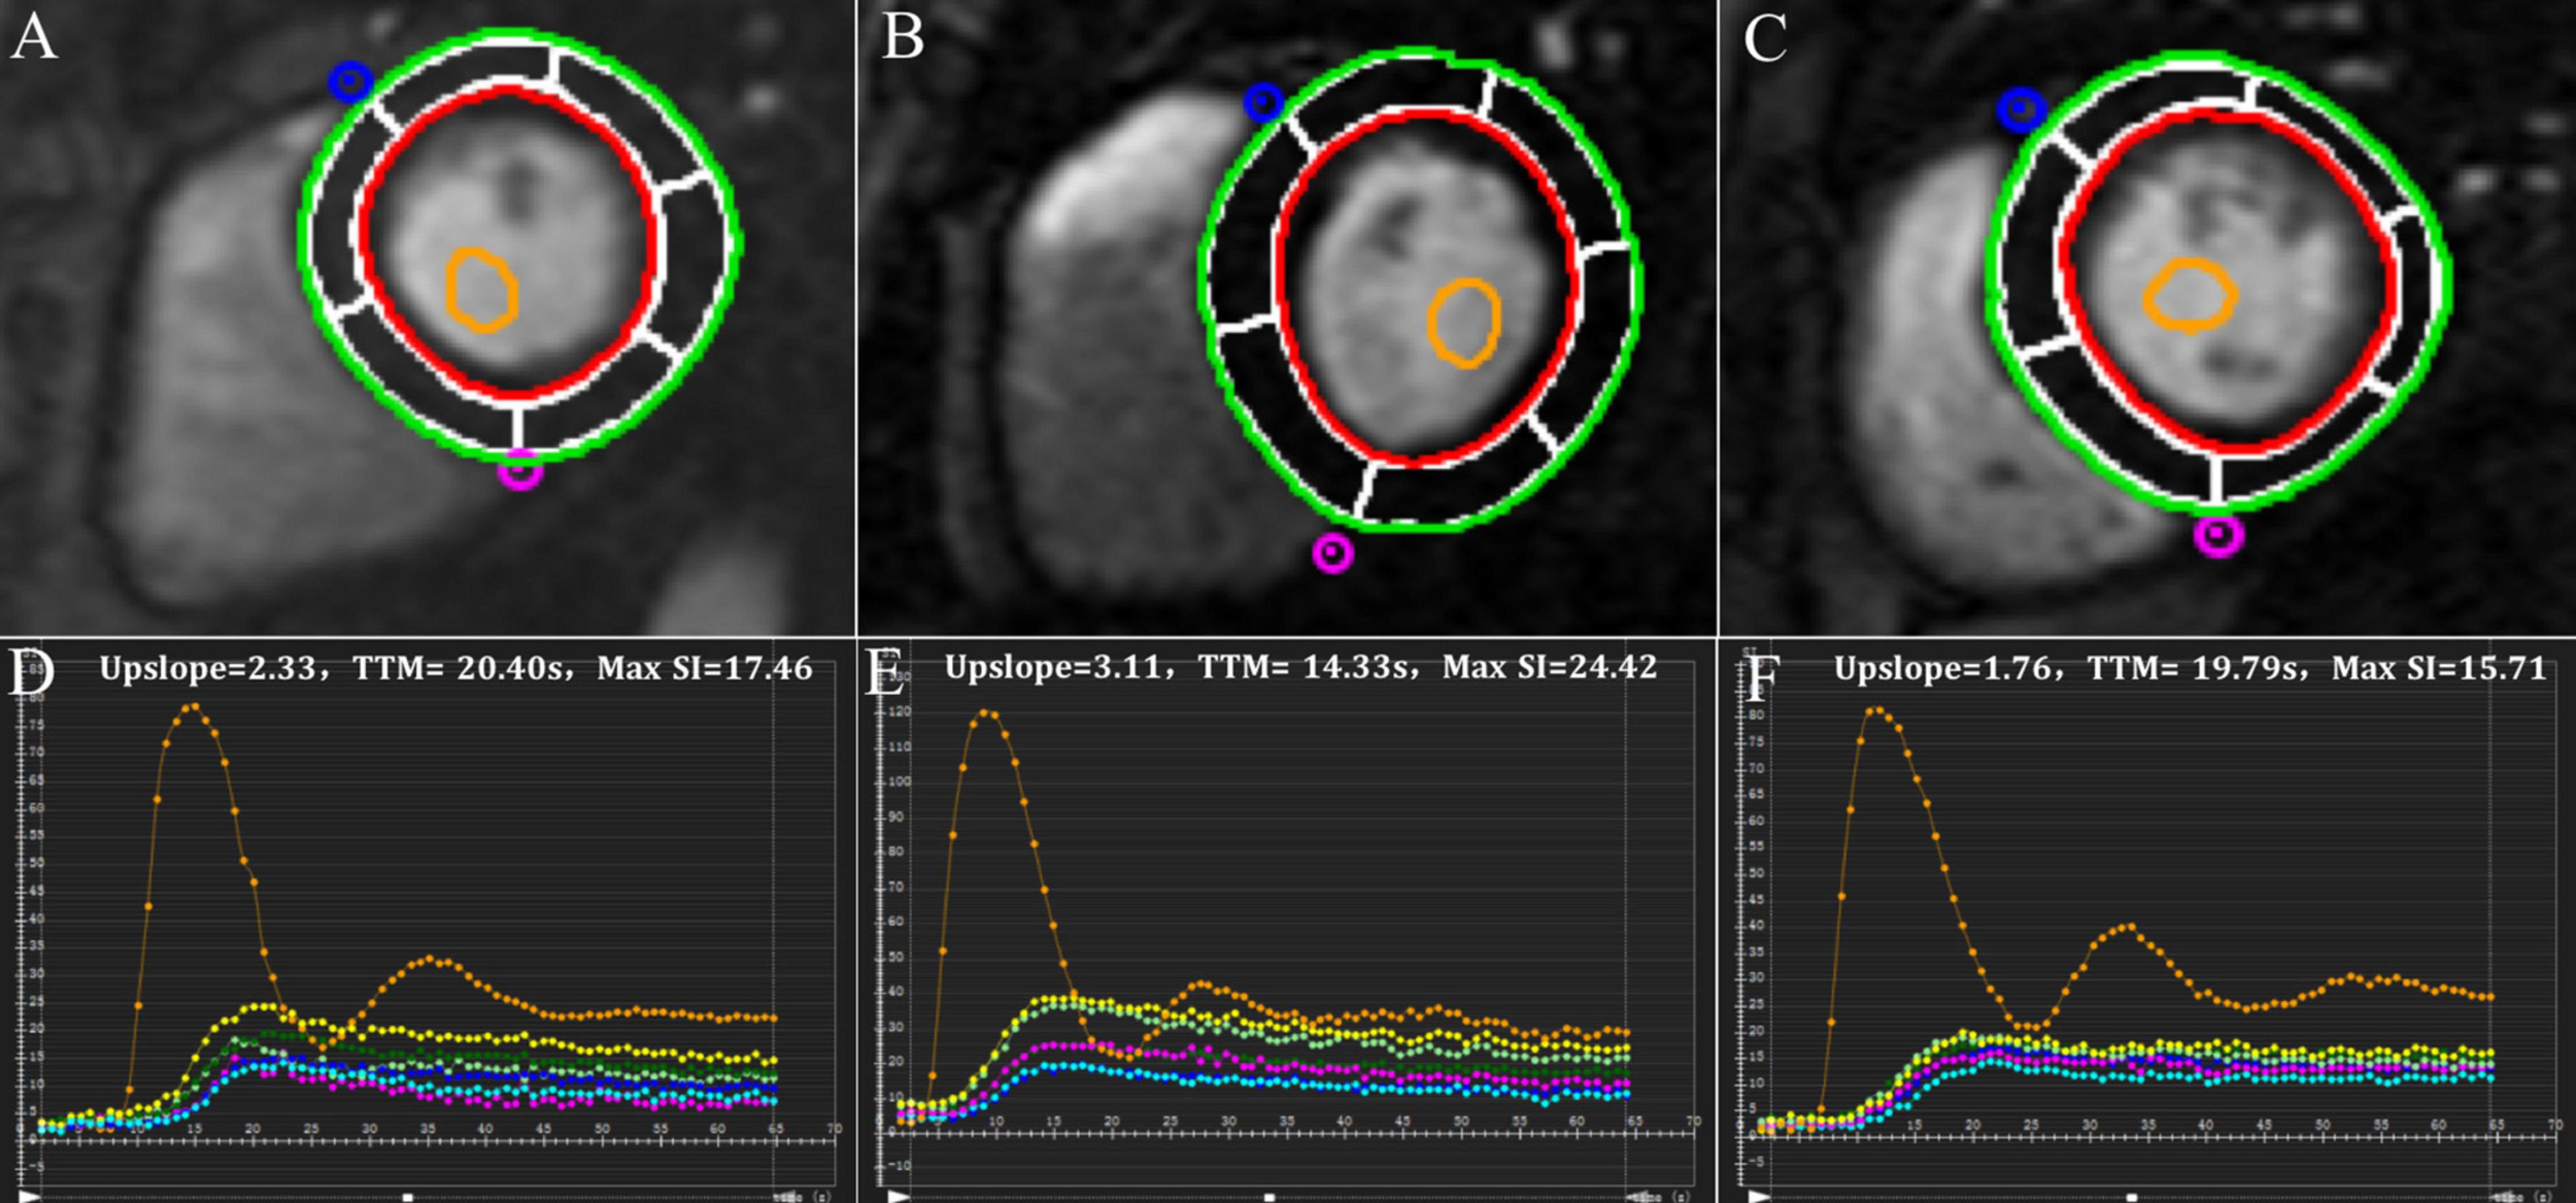Click the "Max SI=24.42" value above chart E
Image resolution: width=2576 pixels, height=1203 pixels.
(1549, 667)
